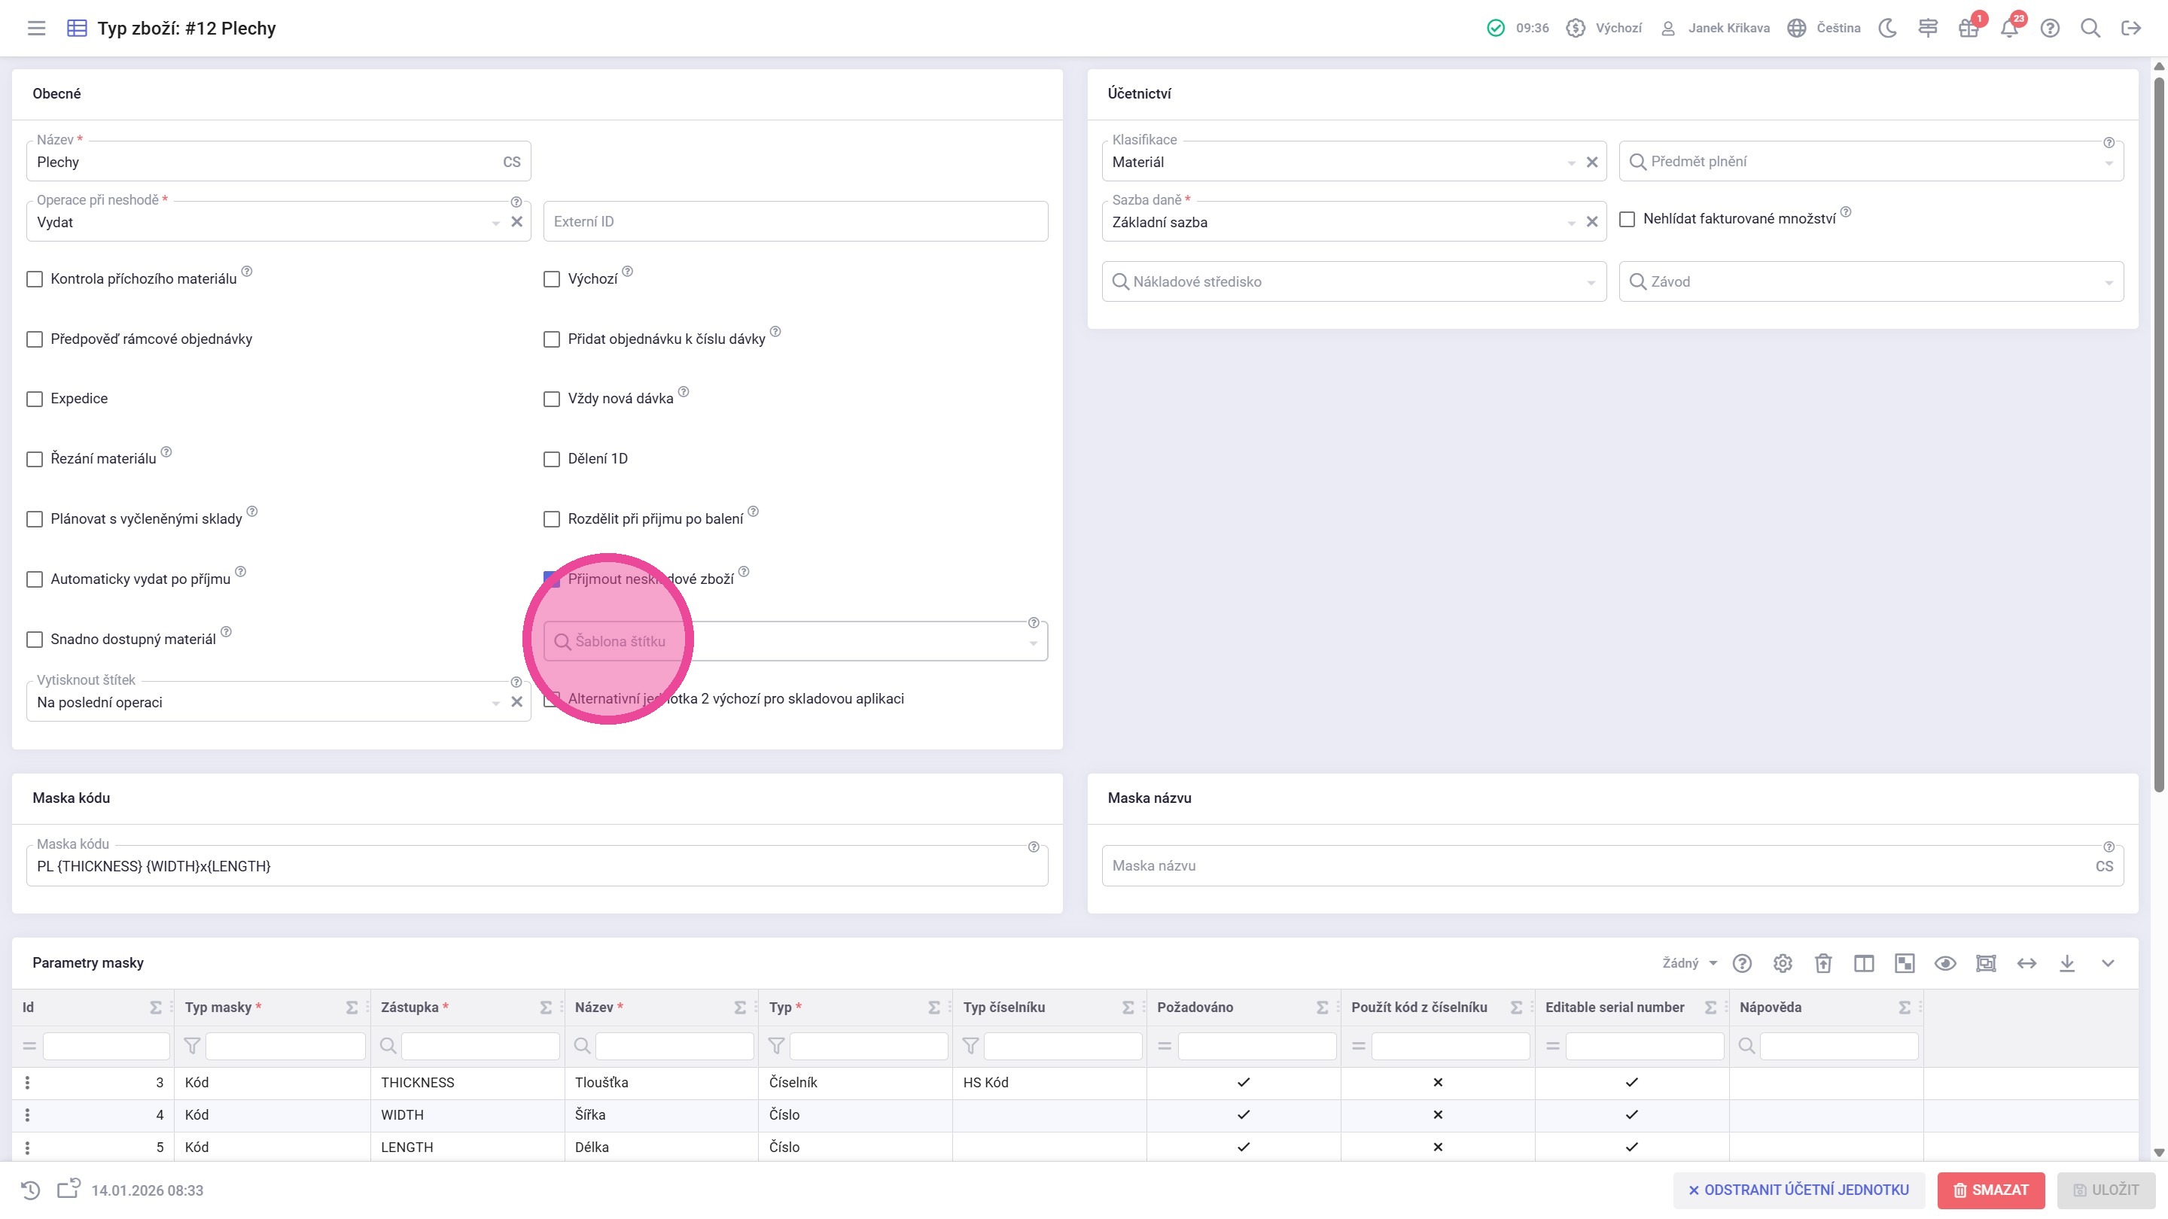Open the table settings gear icon
Viewport: 2168px width, 1219px height.
1783,963
